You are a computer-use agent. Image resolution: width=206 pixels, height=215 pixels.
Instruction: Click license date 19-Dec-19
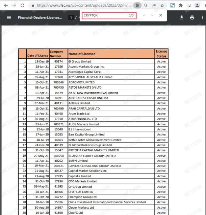[x=42, y=62]
